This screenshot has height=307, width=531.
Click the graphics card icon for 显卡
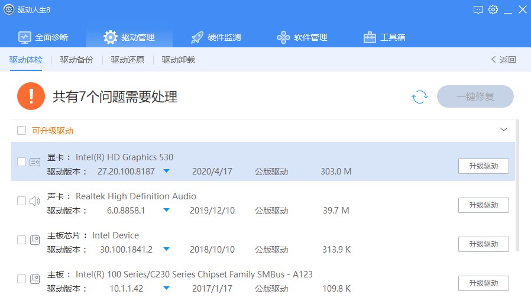click(35, 162)
